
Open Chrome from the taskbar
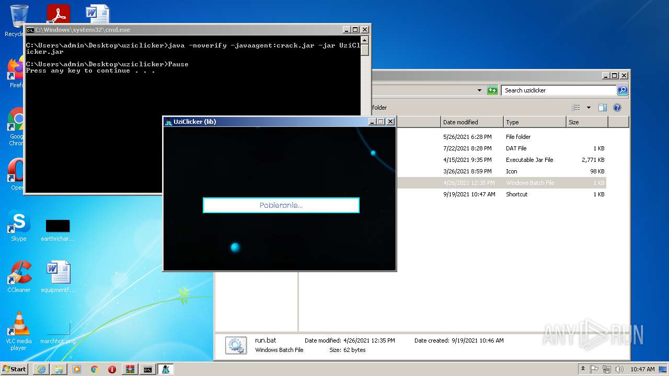click(95, 369)
